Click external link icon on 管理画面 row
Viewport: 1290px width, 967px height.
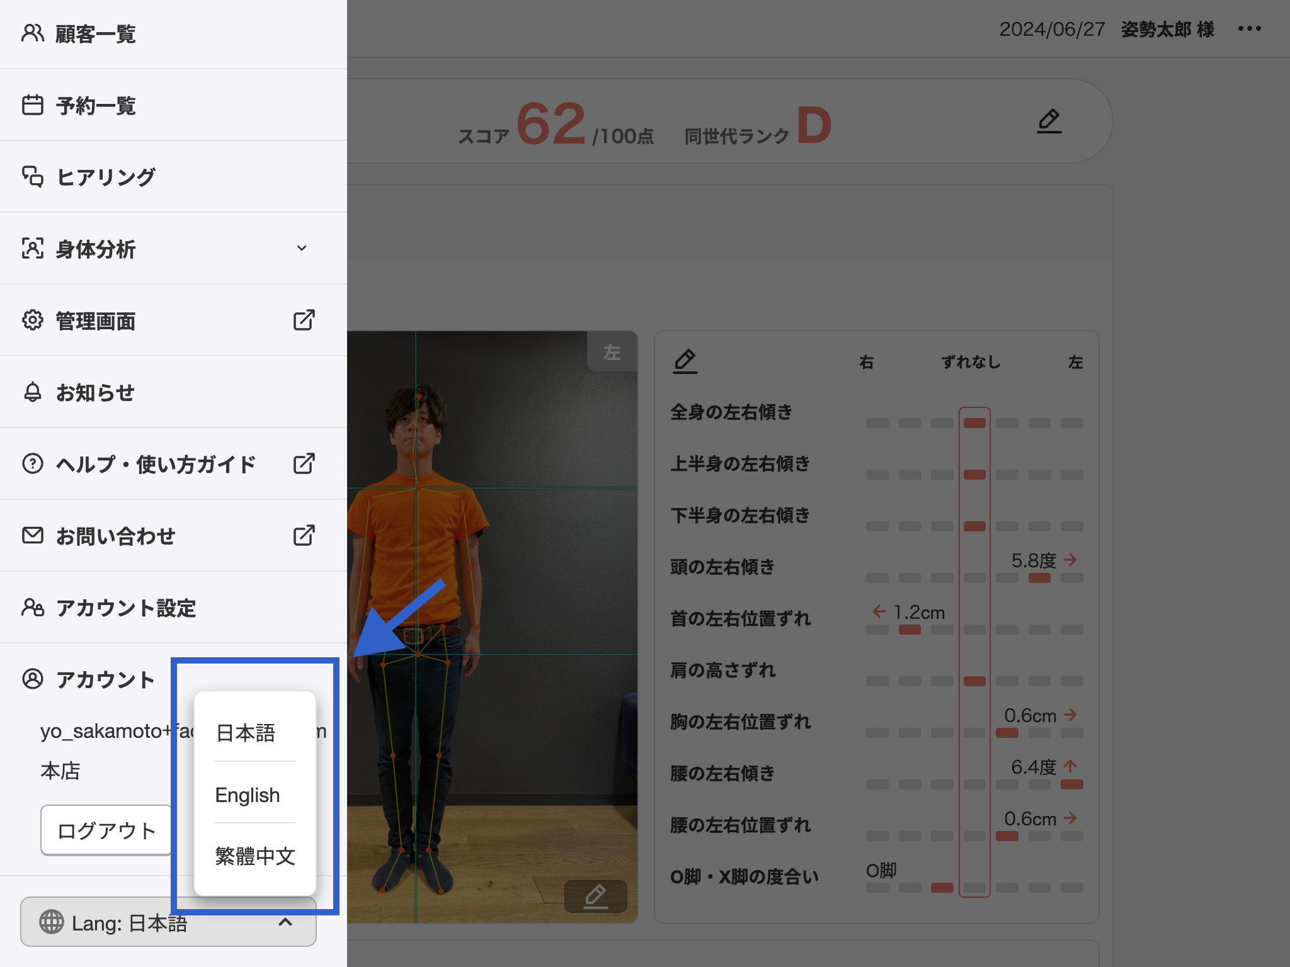click(x=304, y=320)
